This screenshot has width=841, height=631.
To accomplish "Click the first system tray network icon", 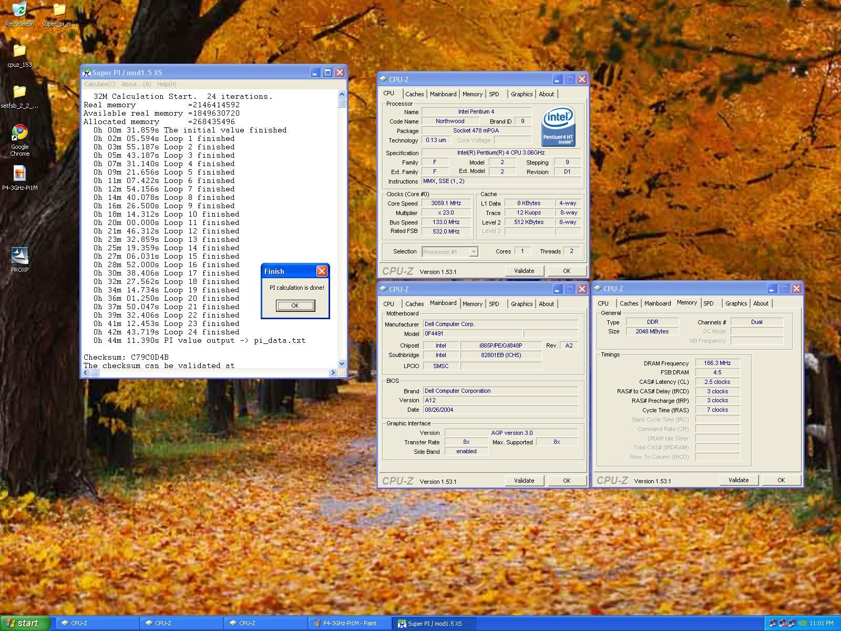I will tap(773, 624).
